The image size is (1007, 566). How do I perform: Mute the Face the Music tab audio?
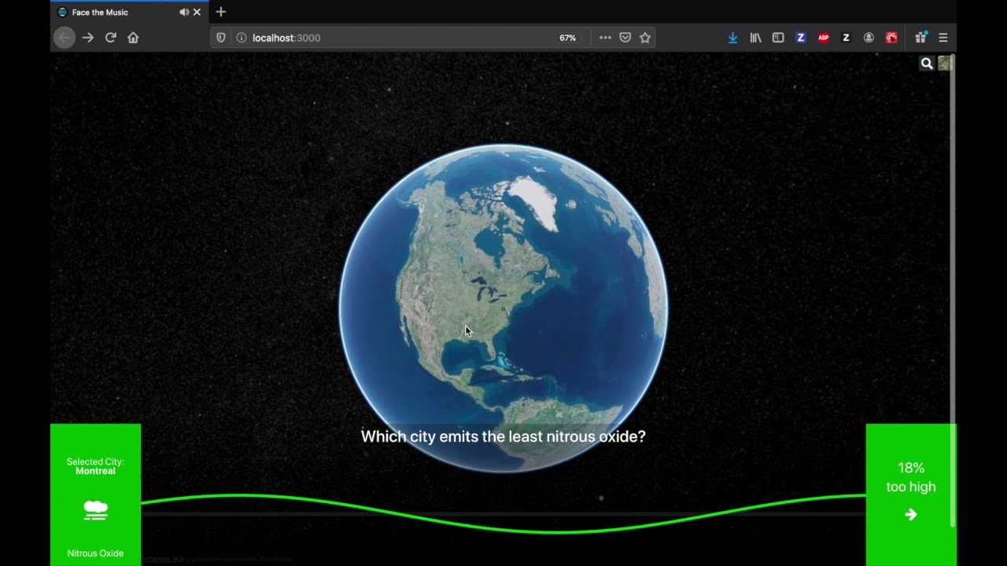[184, 12]
